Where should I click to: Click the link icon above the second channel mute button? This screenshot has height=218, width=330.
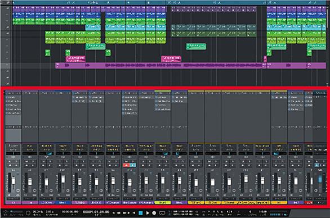pyautogui.click(x=30, y=157)
